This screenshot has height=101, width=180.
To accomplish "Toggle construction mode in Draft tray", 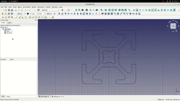I will point(25,14).
